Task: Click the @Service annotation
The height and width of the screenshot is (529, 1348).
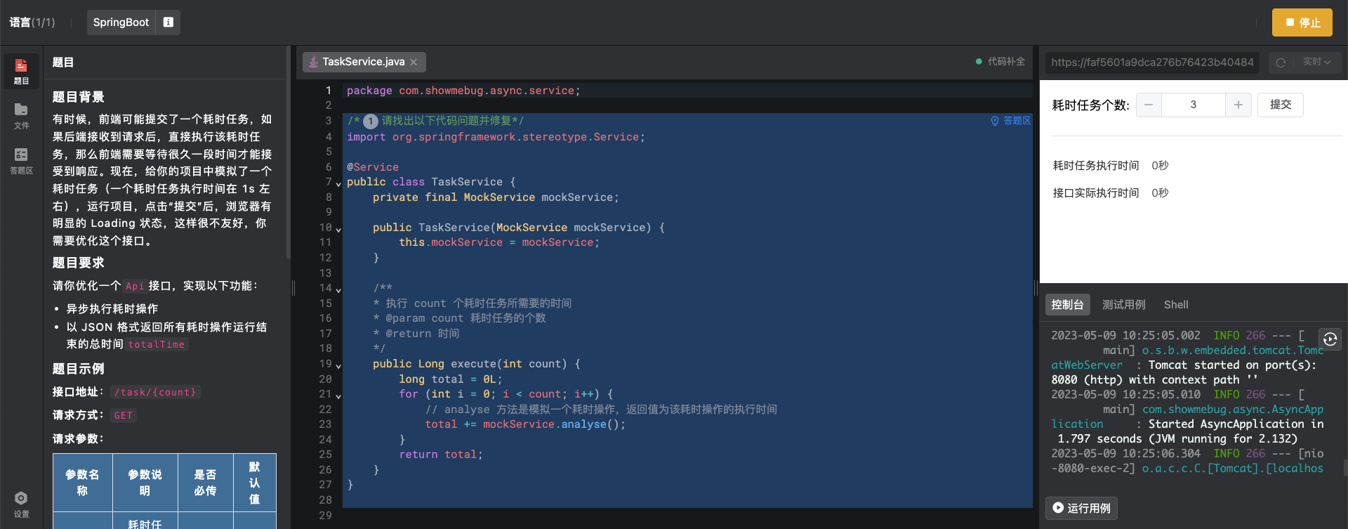Action: coord(373,167)
